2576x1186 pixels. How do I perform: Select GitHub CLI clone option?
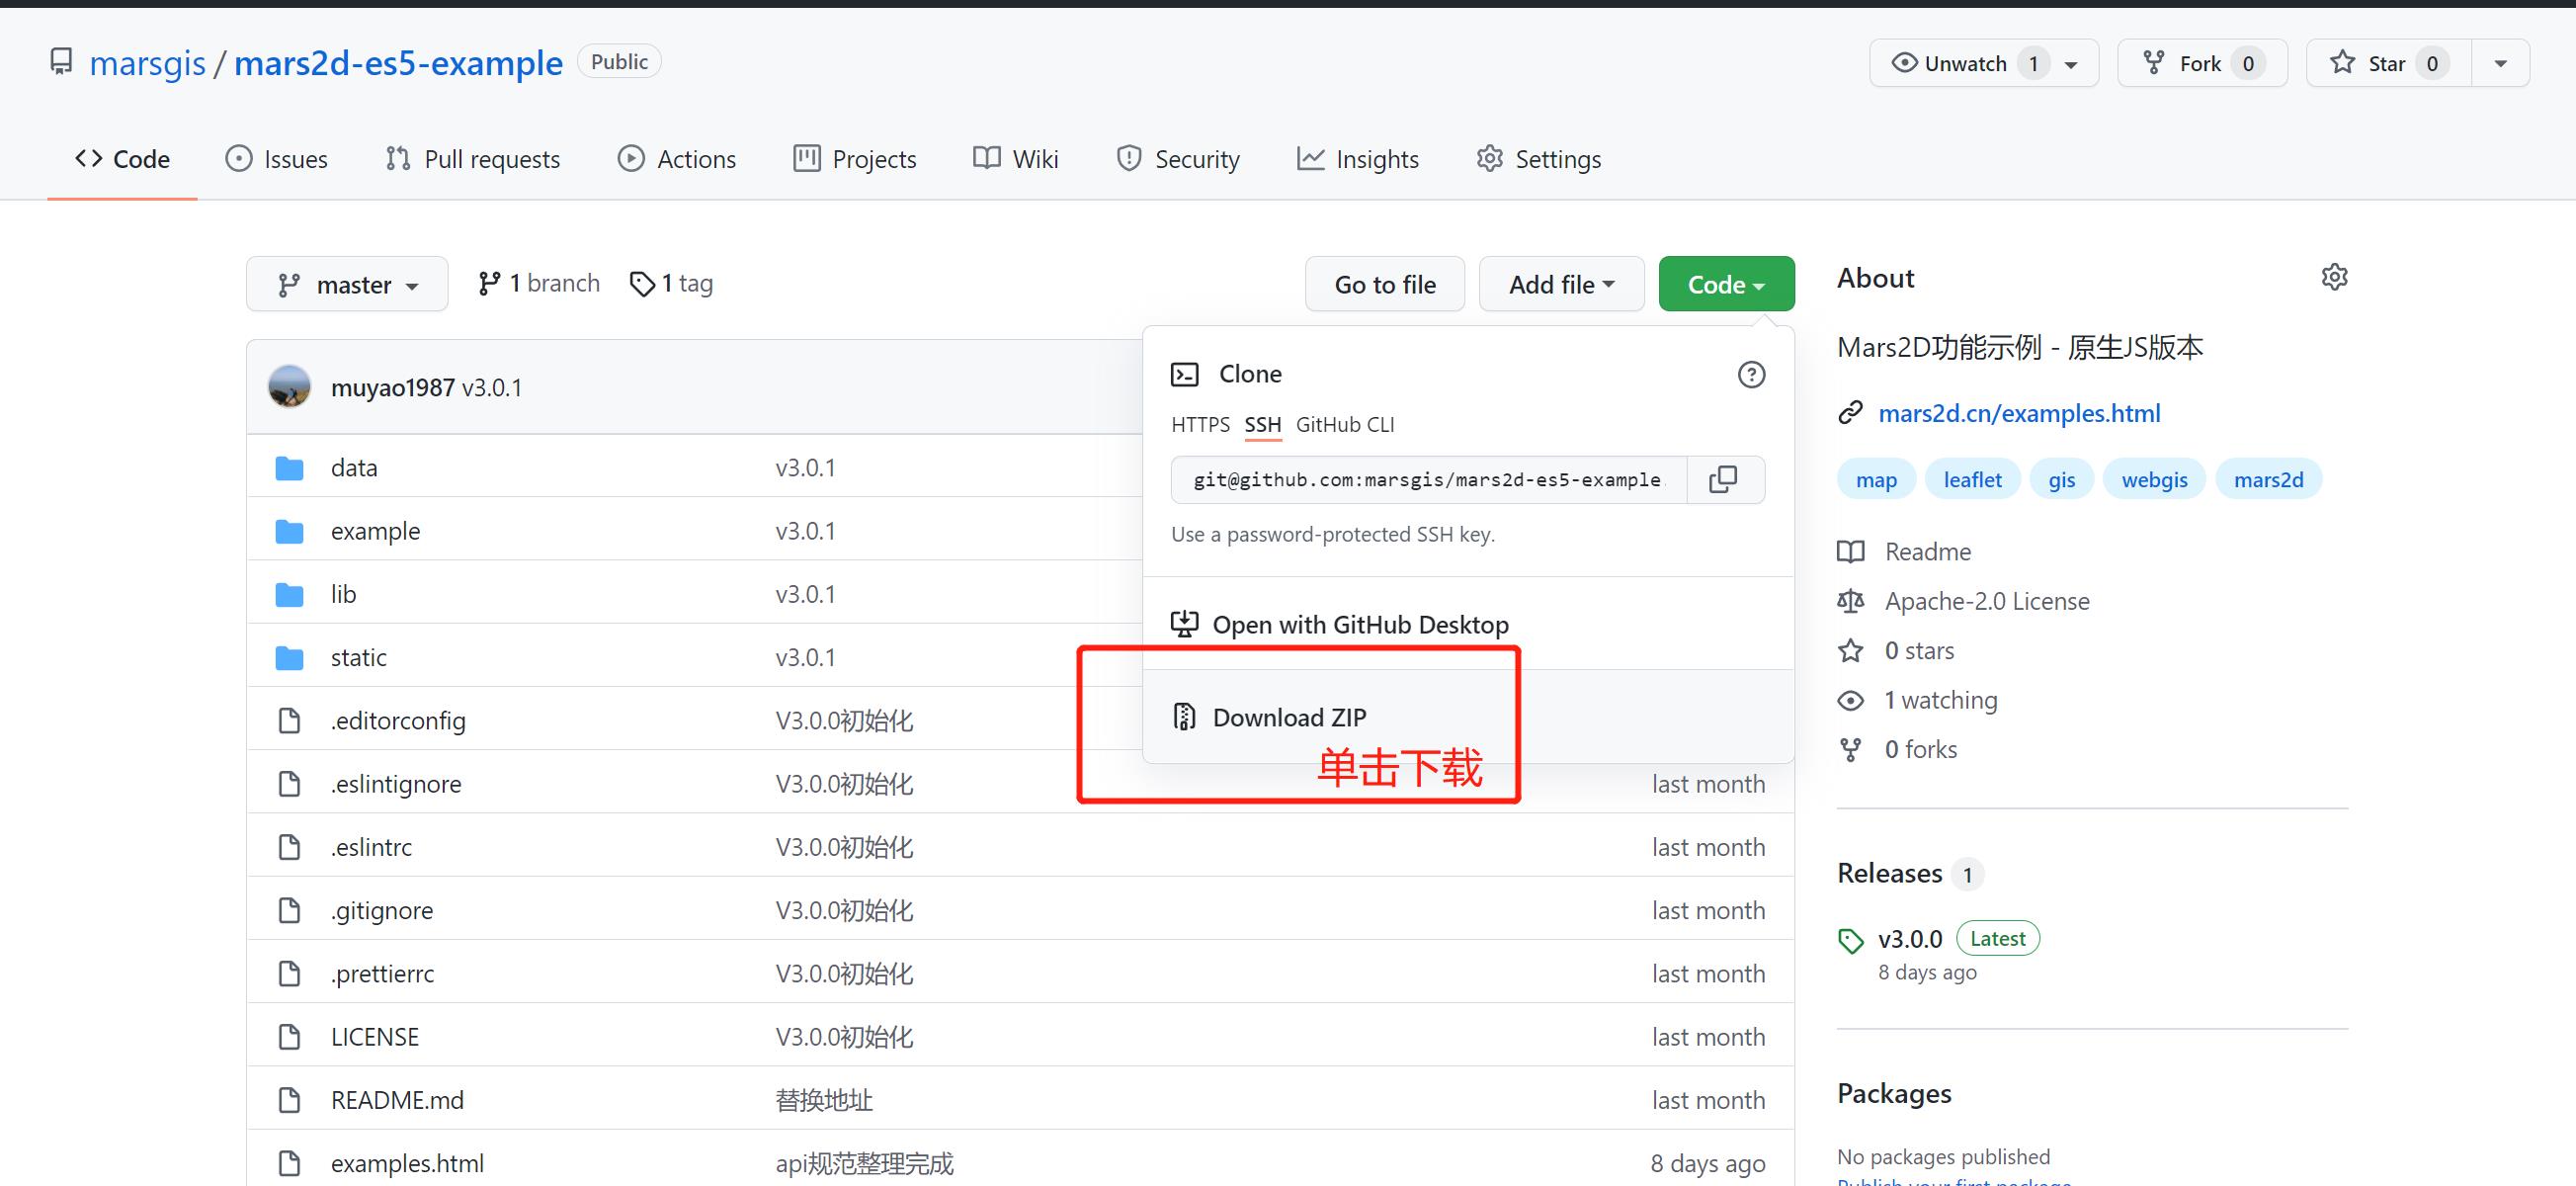(x=1344, y=425)
